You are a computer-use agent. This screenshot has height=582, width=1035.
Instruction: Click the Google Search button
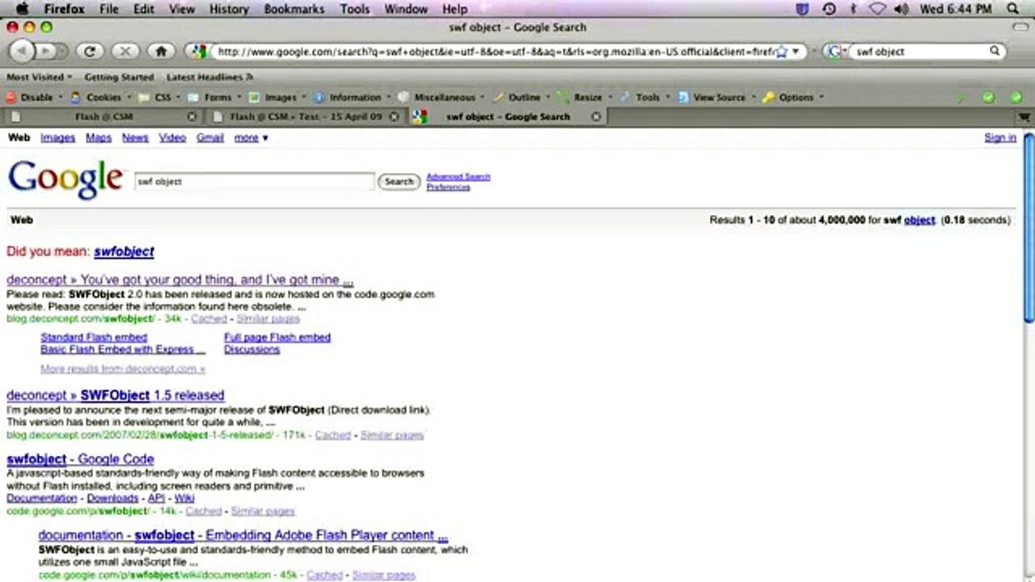399,182
